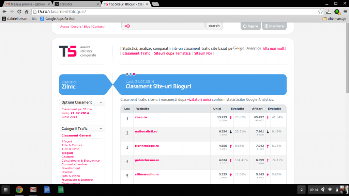Click the notification count badge 2
This screenshot has width=349, height=196.
[302, 190]
